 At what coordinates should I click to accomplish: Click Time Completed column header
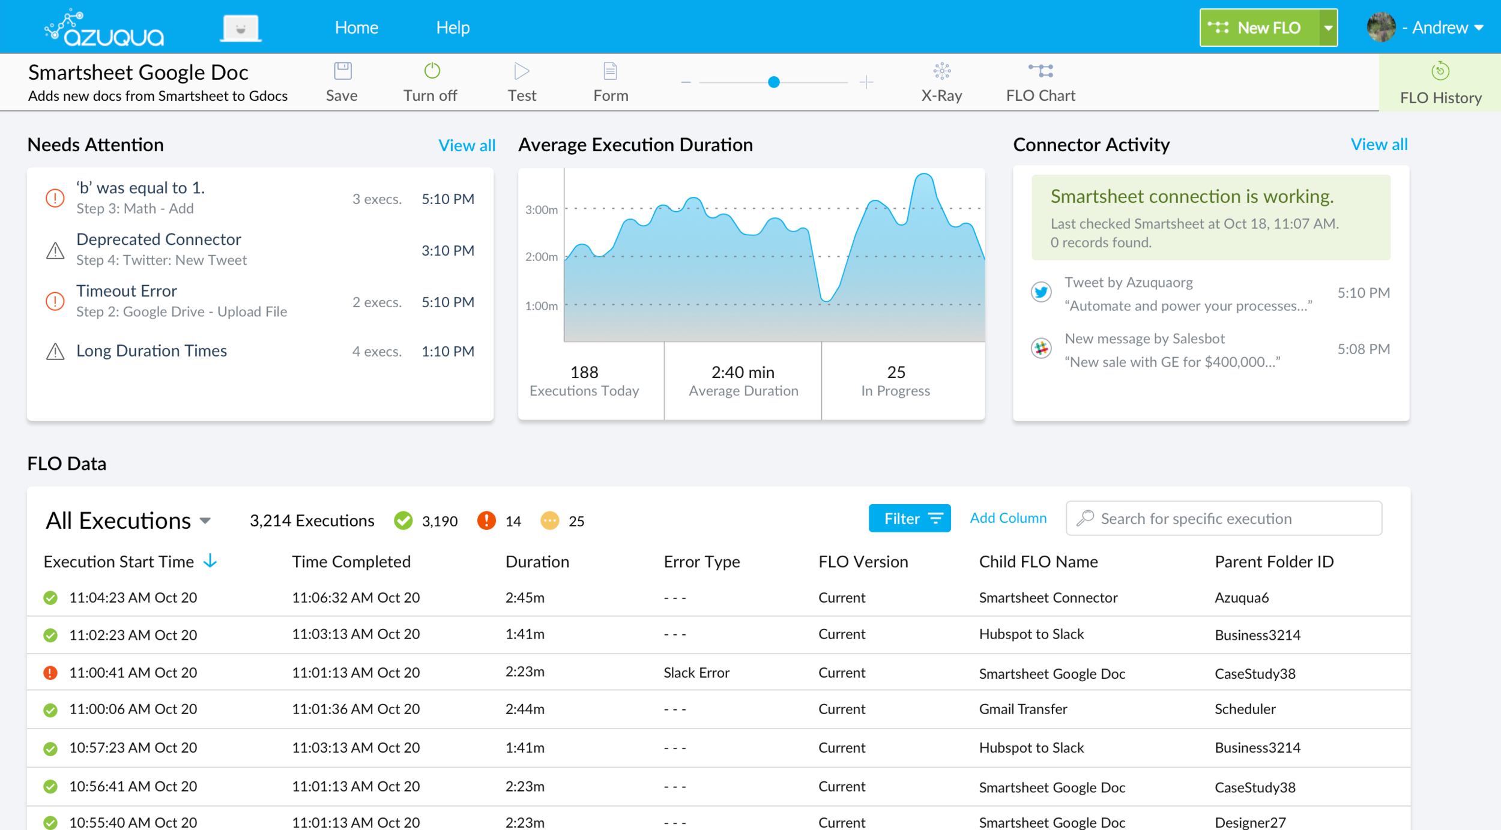(351, 562)
